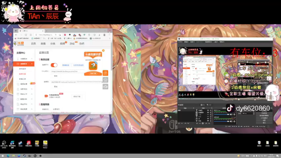Click the second blue link beside live switch
Viewport: 281px width, 158px height.
(x=78, y=65)
